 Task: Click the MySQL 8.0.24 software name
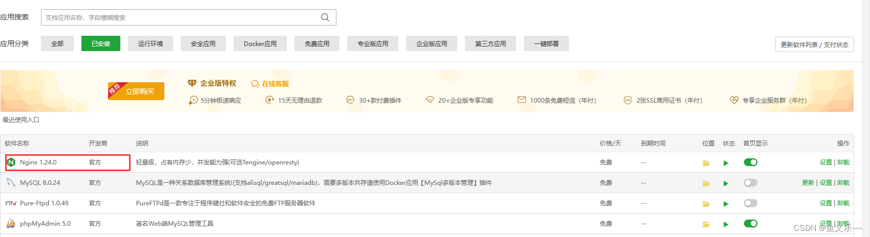pos(40,183)
